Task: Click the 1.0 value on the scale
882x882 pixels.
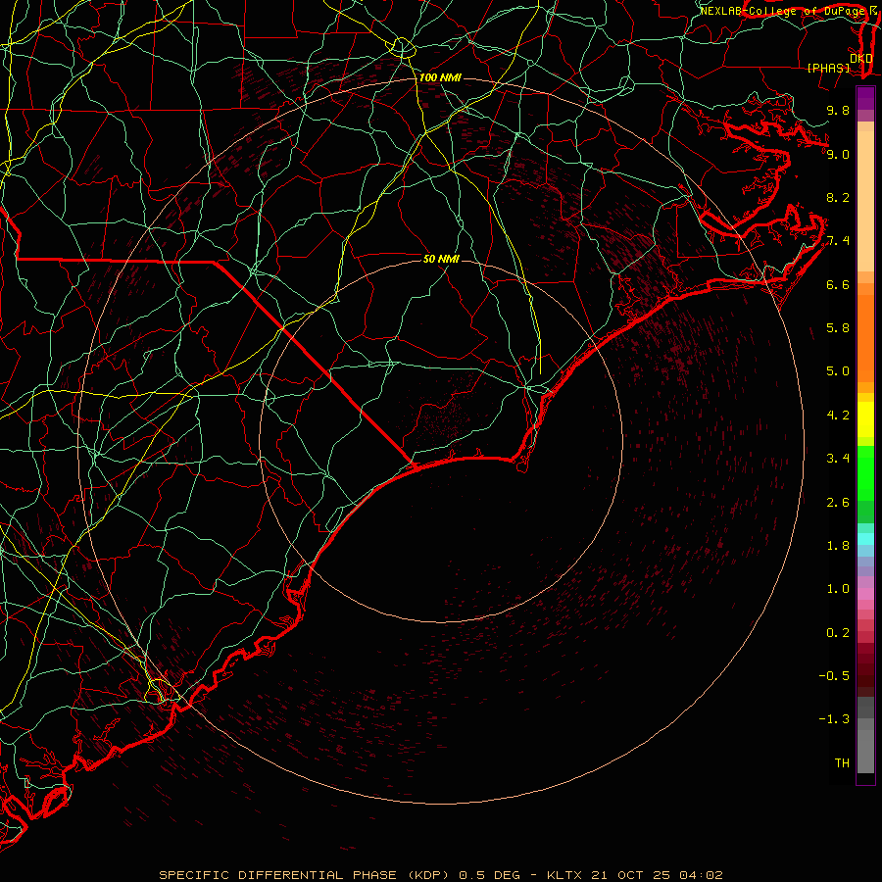Action: click(x=838, y=589)
